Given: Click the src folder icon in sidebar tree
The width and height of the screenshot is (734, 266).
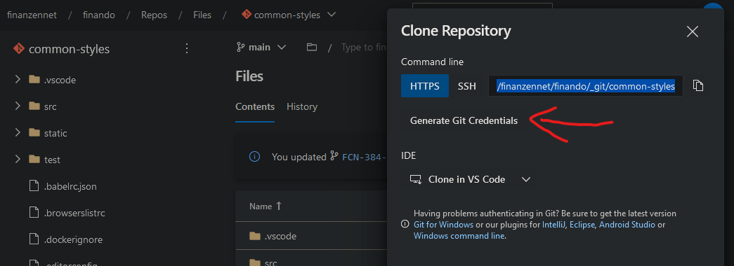Looking at the screenshot, I should point(34,106).
